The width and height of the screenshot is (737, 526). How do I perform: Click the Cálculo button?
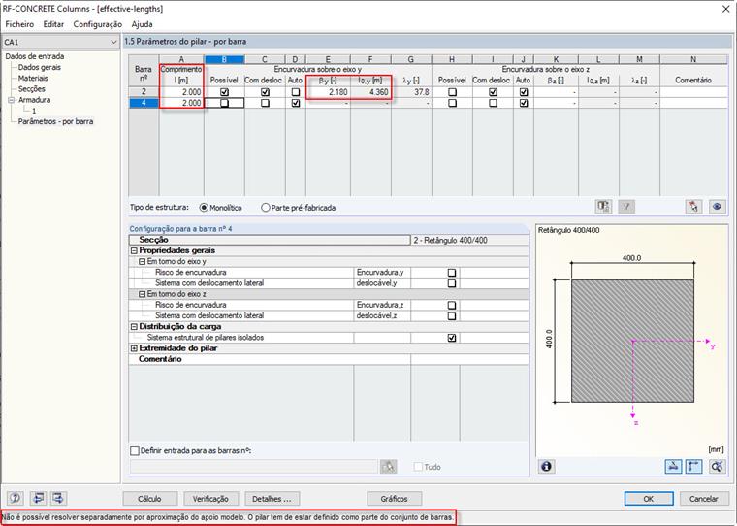(150, 498)
